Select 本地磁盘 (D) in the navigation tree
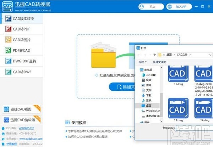Screen dimensions: 213x147 click(x=151, y=116)
